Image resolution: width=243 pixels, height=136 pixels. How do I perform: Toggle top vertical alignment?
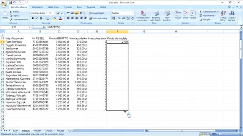tap(68, 13)
